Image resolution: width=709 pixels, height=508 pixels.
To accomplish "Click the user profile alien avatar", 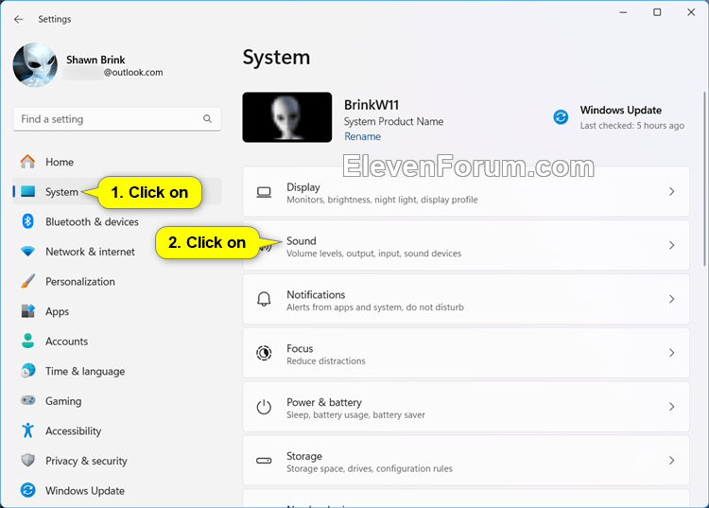I will click(x=35, y=64).
